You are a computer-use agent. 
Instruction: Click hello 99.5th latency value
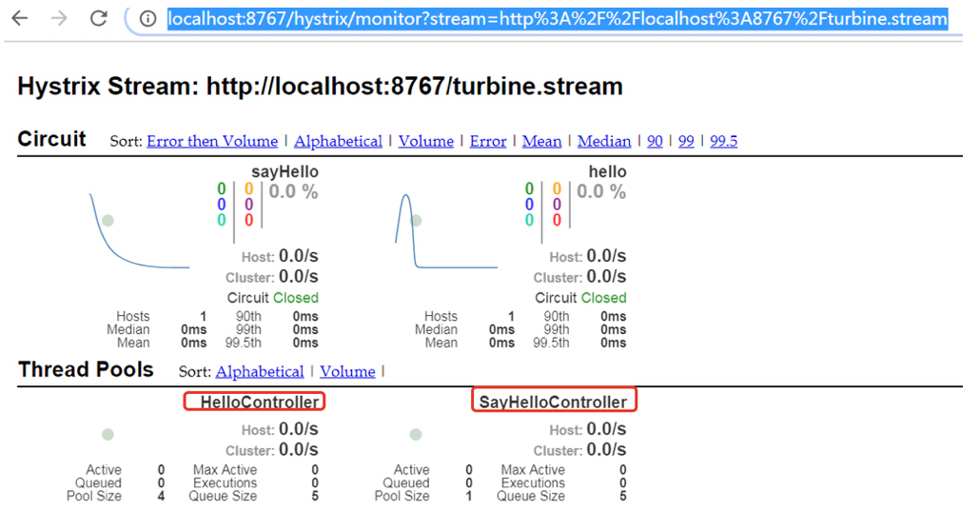point(613,343)
